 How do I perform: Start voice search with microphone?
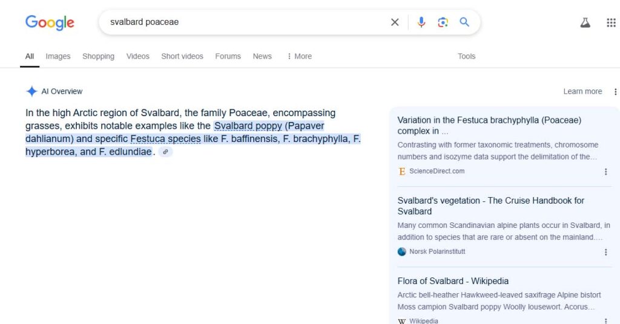tap(421, 22)
